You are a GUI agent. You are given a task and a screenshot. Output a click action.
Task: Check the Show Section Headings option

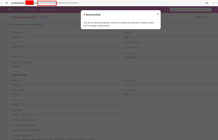12,125
